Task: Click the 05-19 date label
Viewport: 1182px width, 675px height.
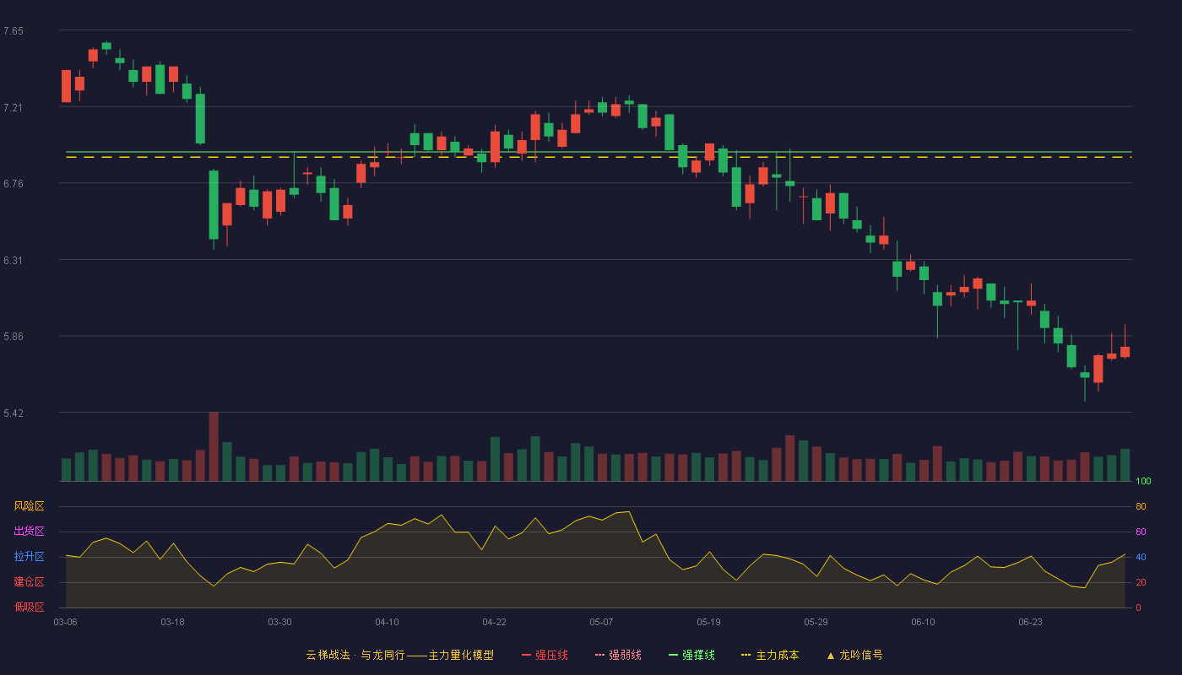Action: coord(708,622)
